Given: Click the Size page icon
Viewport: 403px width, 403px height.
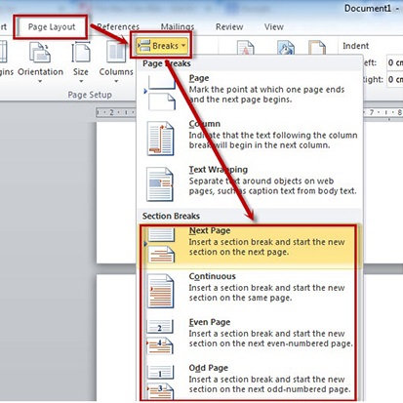Looking at the screenshot, I should 81,52.
